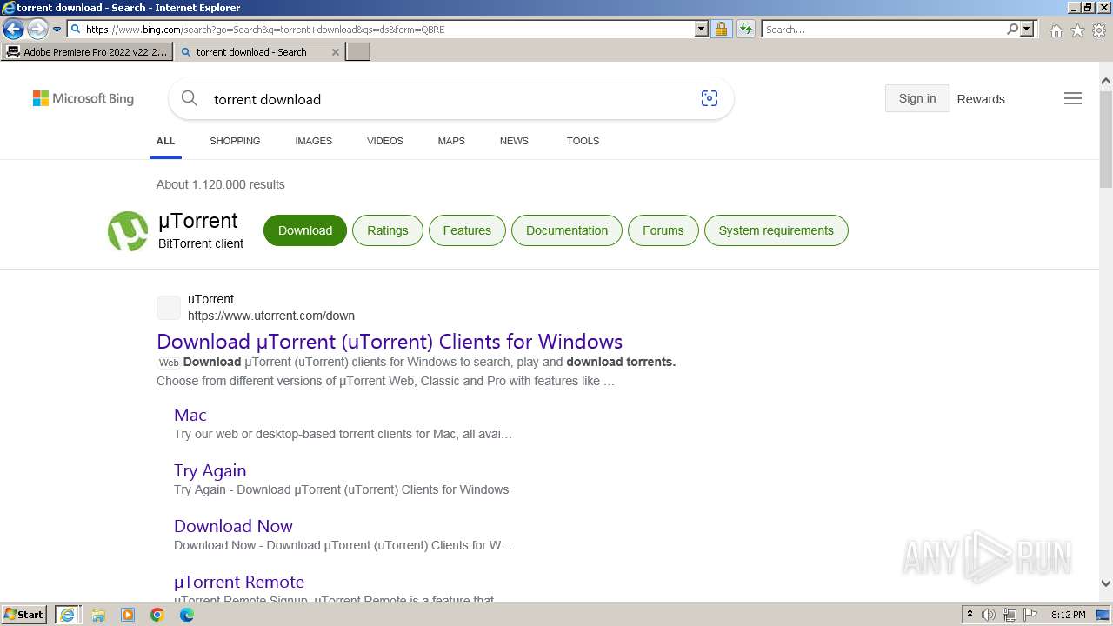Go back with the browser Back arrow
The image size is (1113, 626).
pos(13,30)
